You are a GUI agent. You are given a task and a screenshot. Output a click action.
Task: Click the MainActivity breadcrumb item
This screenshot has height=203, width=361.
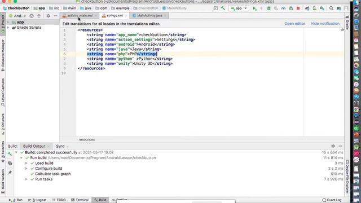(174, 8)
